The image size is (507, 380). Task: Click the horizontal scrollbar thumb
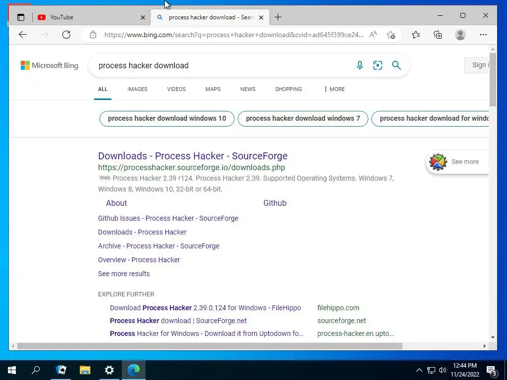pos(209,346)
